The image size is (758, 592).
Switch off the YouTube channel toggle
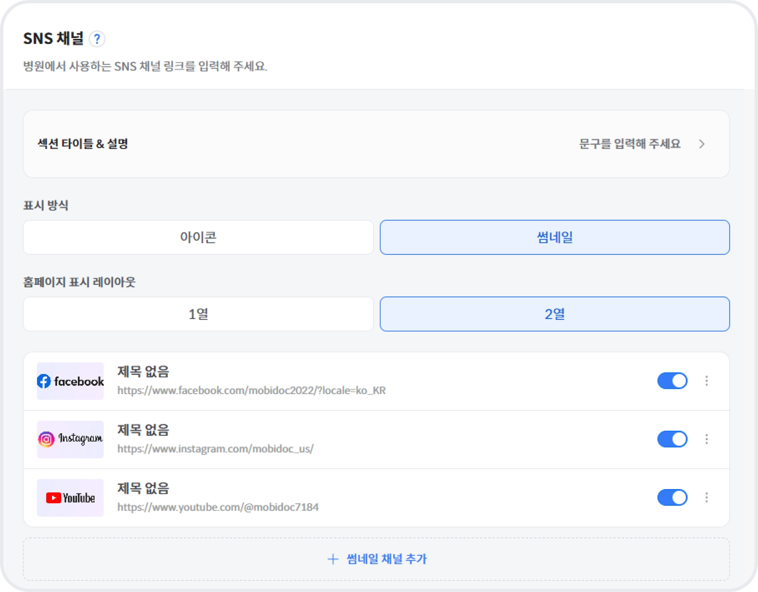point(672,497)
